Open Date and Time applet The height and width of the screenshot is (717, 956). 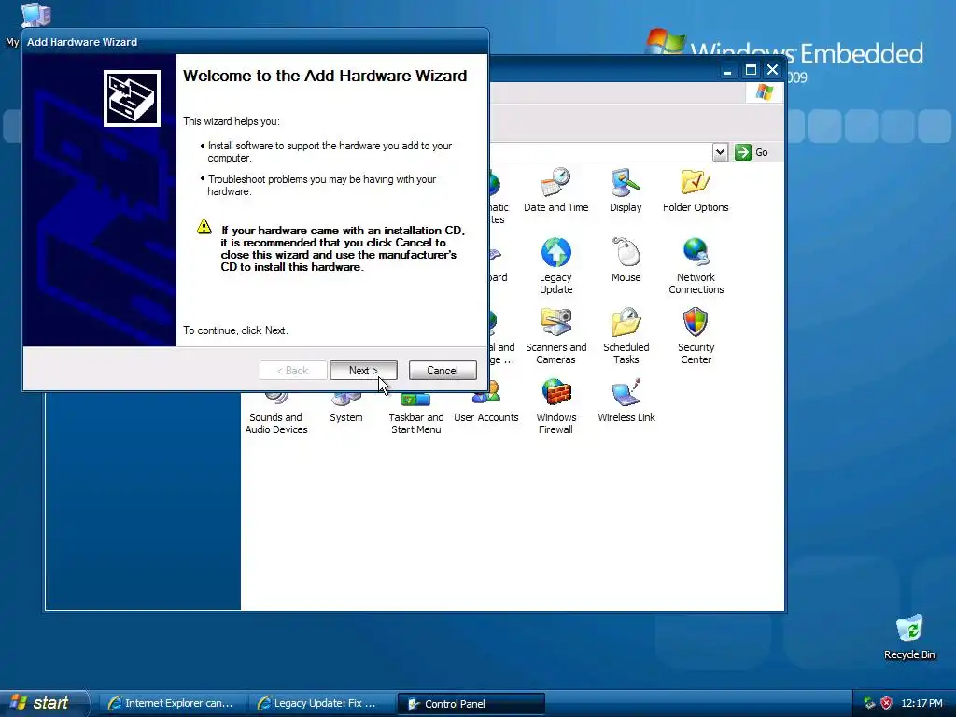(556, 190)
